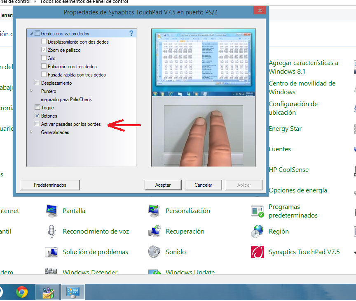The width and height of the screenshot is (356, 301).
Task: Collapse the Gestos con varios dedos node
Action: [x=31, y=34]
